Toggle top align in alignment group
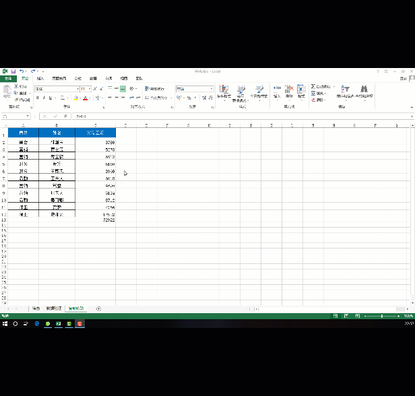Viewport: 415px width, 396px height. click(x=110, y=88)
